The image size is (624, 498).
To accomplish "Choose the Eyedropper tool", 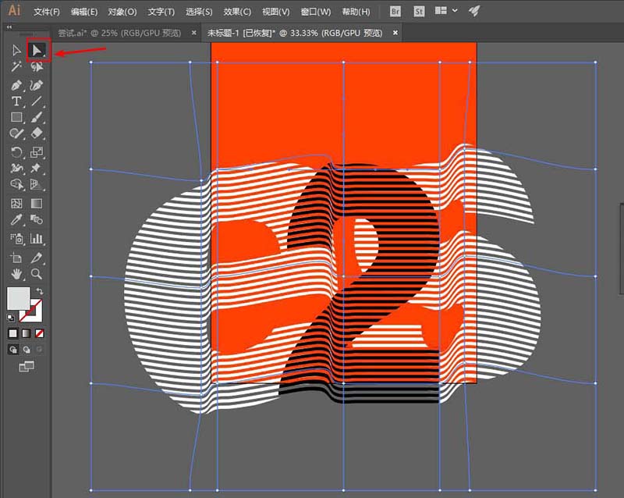I will coord(16,219).
